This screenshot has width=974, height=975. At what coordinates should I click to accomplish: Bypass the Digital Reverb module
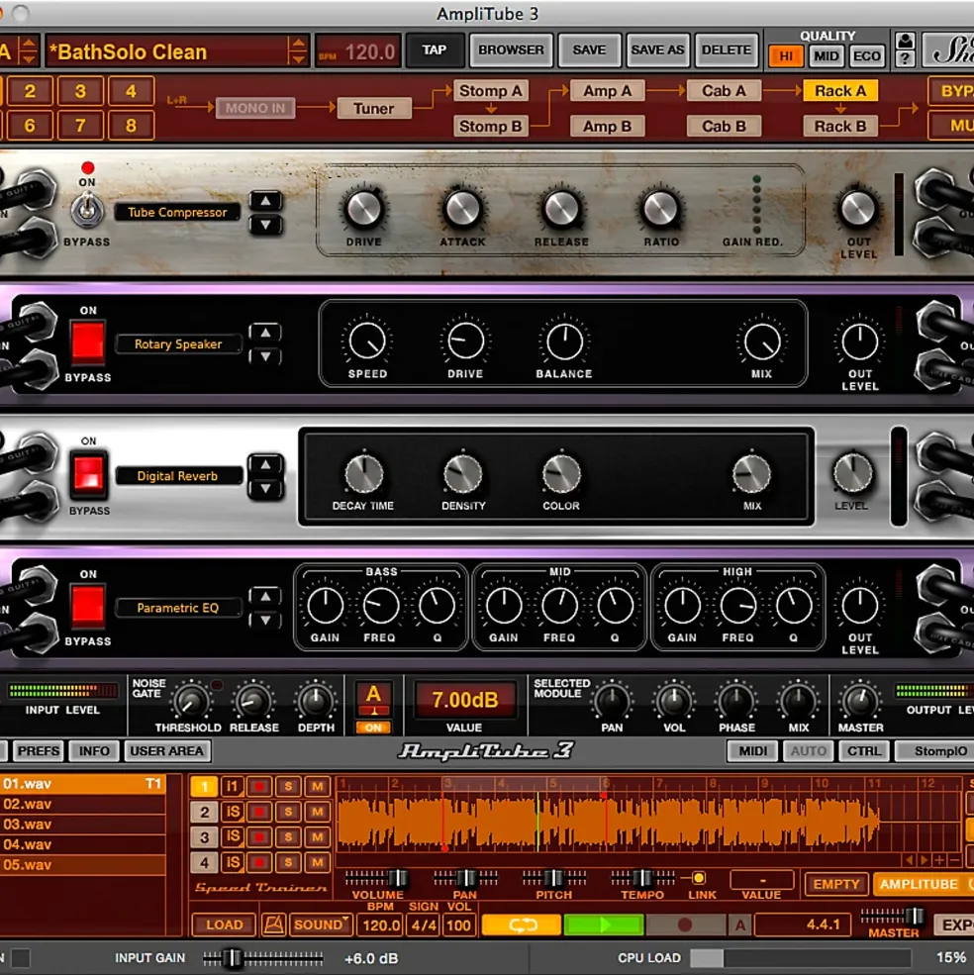88,475
